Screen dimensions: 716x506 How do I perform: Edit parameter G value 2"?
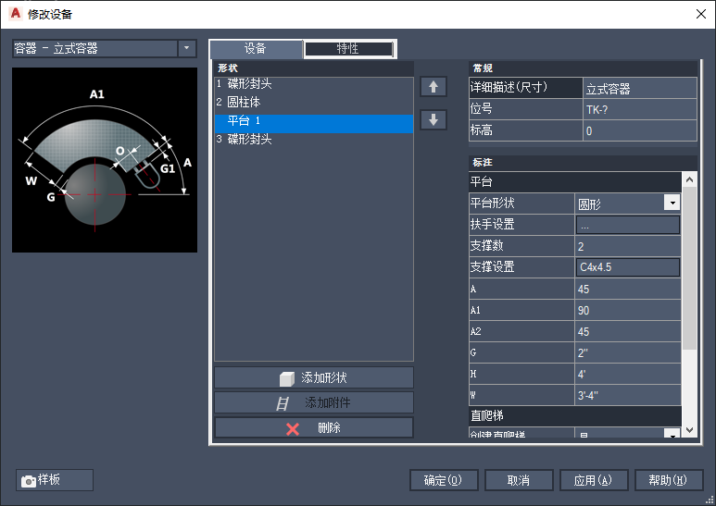click(628, 352)
